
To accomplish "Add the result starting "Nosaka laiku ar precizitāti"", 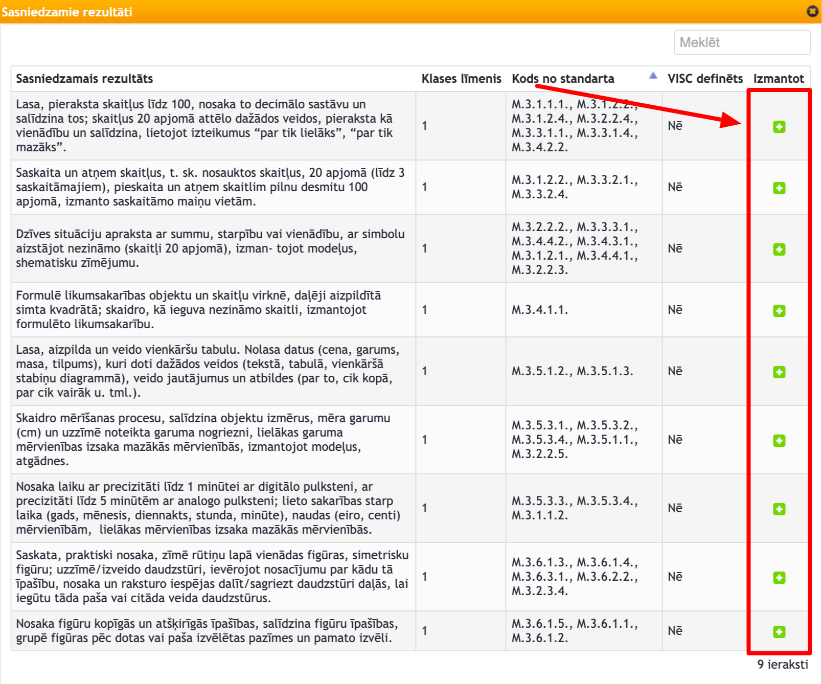I will click(x=779, y=509).
